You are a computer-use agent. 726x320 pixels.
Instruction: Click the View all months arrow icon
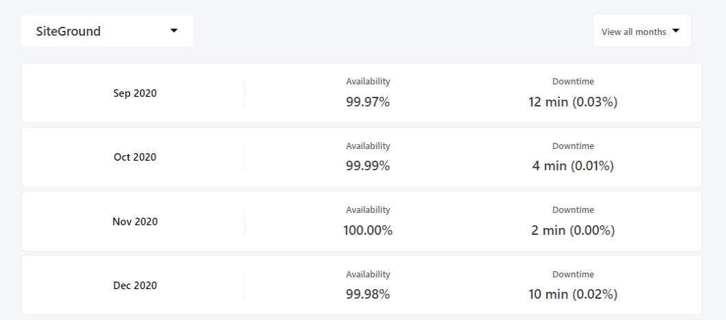[675, 31]
